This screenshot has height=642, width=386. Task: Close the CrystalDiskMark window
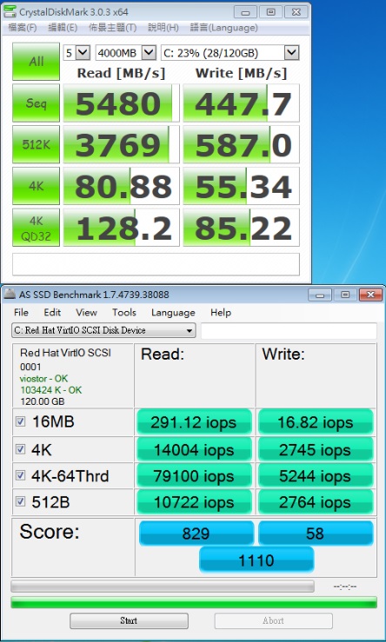point(296,12)
